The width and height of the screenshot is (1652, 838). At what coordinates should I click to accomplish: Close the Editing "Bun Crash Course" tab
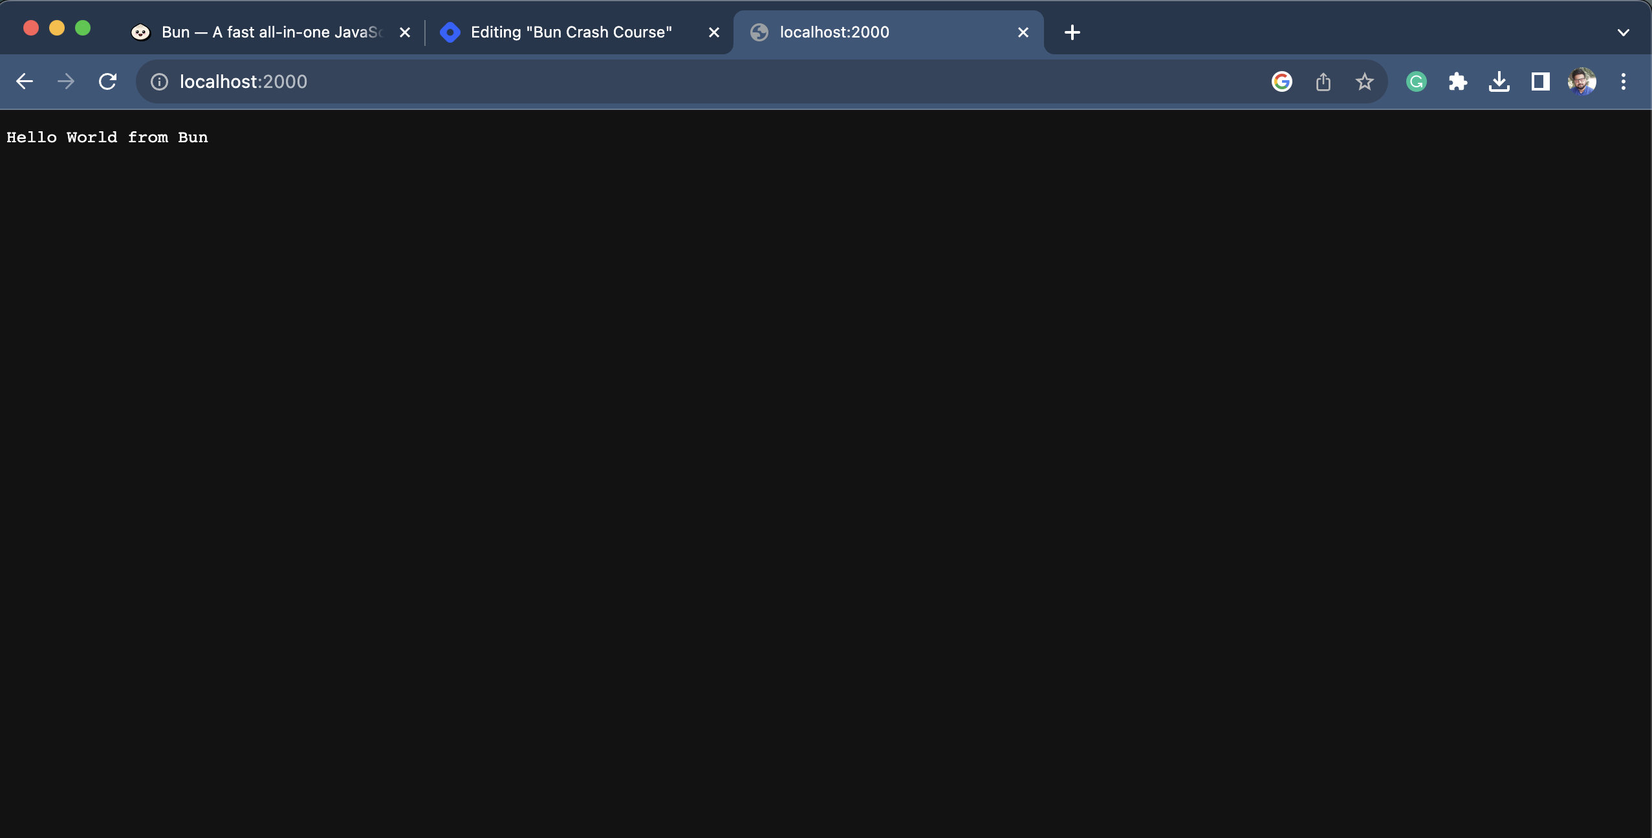[713, 32]
